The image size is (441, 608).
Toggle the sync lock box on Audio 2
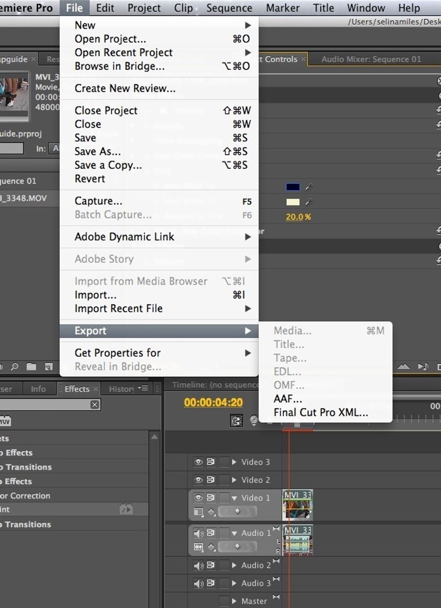tap(224, 565)
